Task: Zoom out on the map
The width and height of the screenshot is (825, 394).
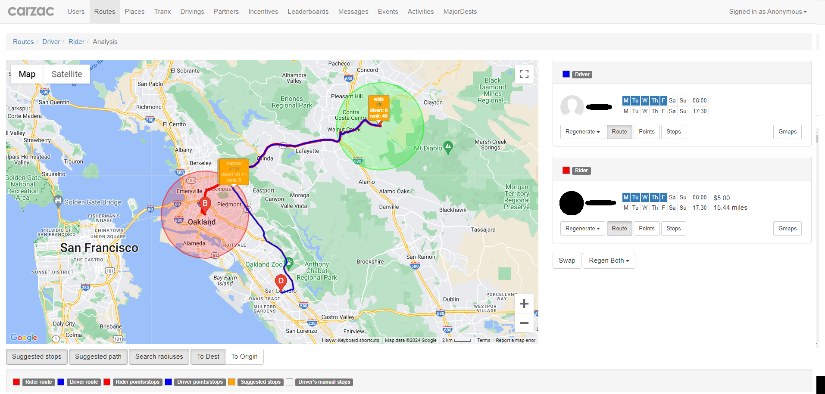Action: 524,323
